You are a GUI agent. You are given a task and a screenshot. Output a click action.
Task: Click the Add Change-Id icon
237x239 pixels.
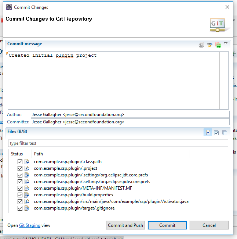point(218,45)
